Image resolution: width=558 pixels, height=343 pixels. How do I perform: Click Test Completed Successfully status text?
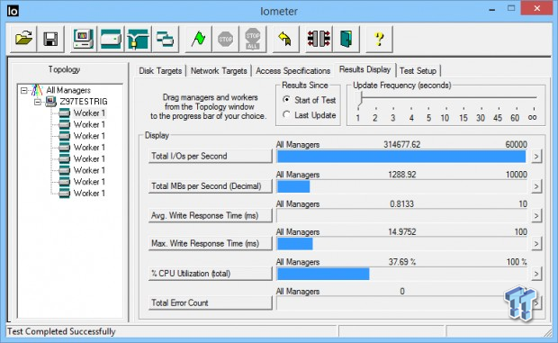[x=61, y=331]
